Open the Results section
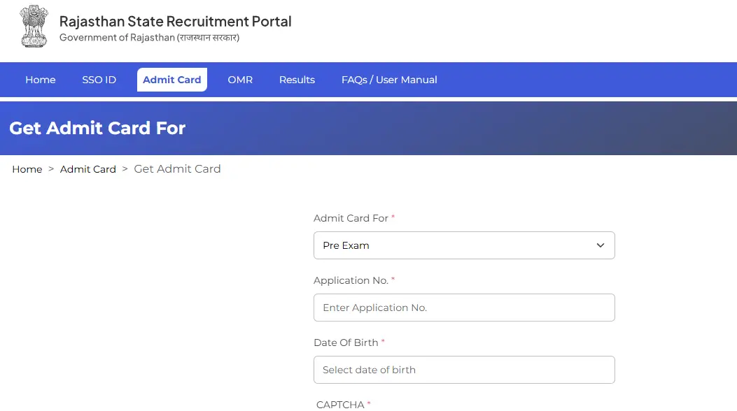The image size is (737, 411). coord(297,80)
